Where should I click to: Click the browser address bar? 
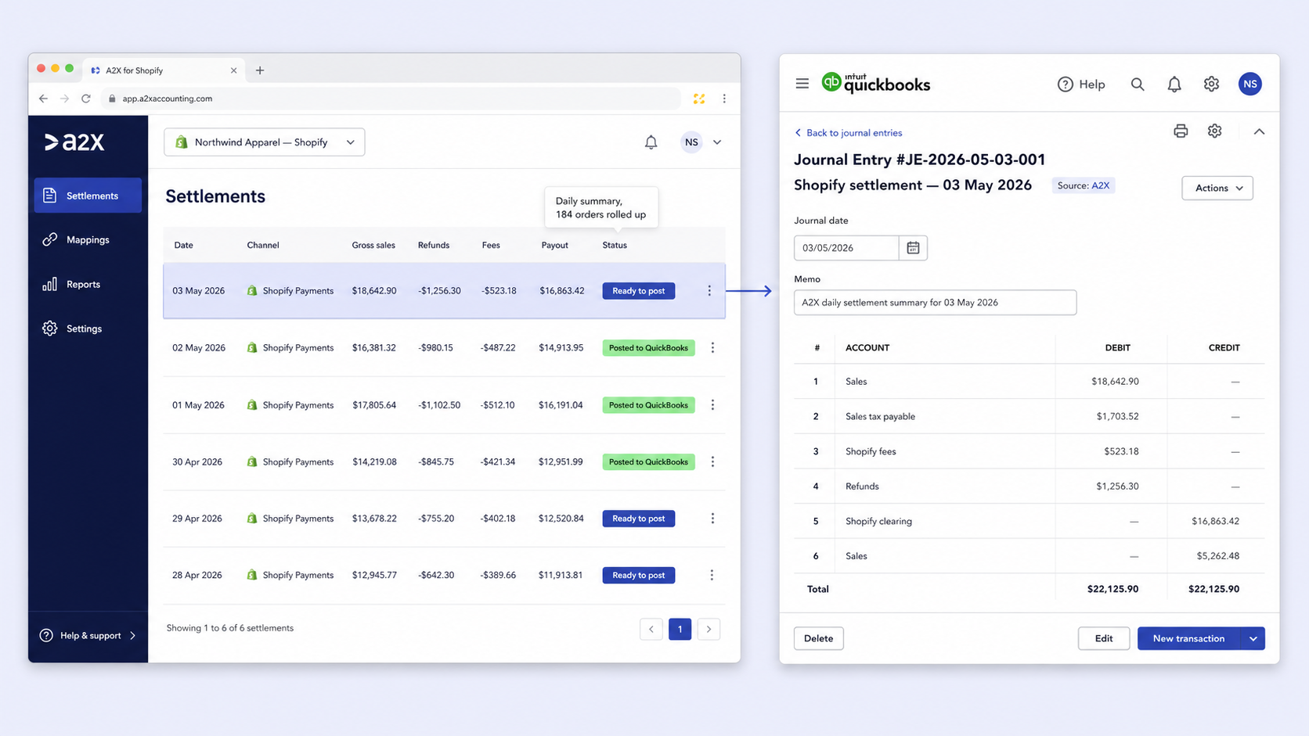[391, 99]
